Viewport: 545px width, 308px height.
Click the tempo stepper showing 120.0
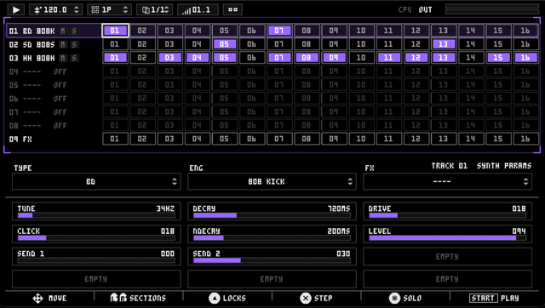tap(55, 9)
